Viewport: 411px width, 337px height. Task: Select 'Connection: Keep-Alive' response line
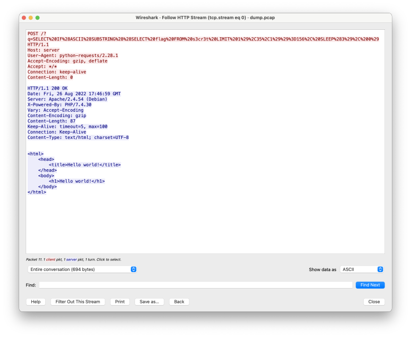[x=57, y=131]
